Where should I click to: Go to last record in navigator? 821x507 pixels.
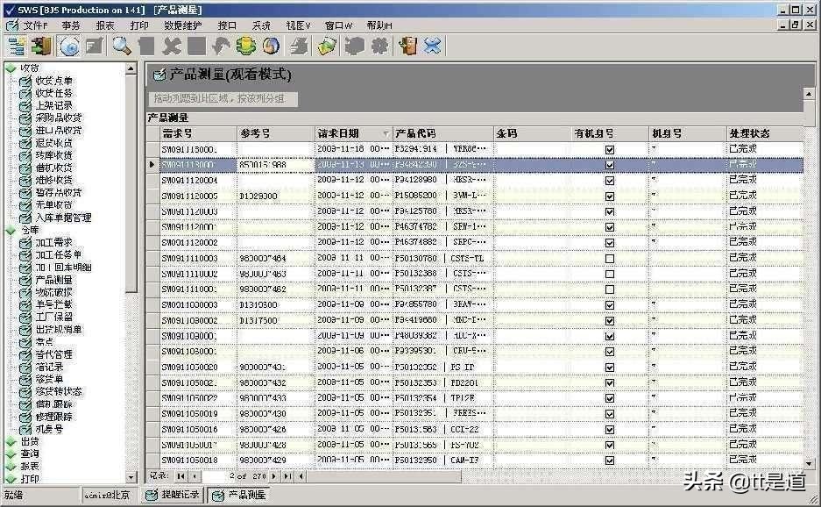pyautogui.click(x=287, y=476)
